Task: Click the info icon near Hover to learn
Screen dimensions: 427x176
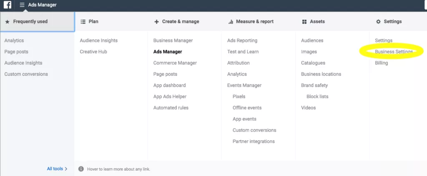Action: [81, 169]
